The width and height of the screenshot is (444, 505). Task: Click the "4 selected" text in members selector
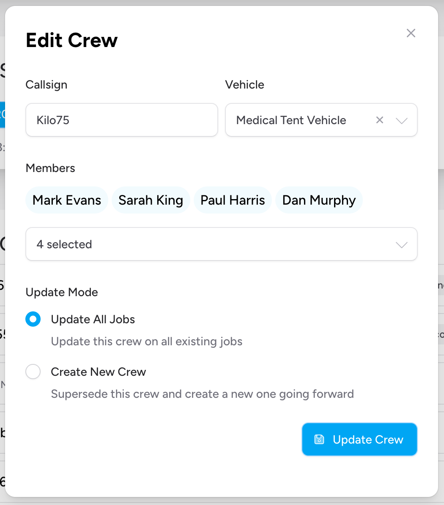tap(64, 244)
